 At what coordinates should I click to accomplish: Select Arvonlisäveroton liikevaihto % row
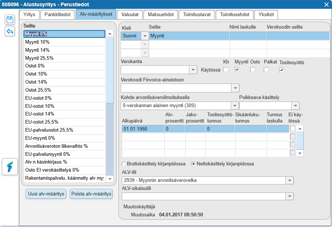(x=64, y=146)
